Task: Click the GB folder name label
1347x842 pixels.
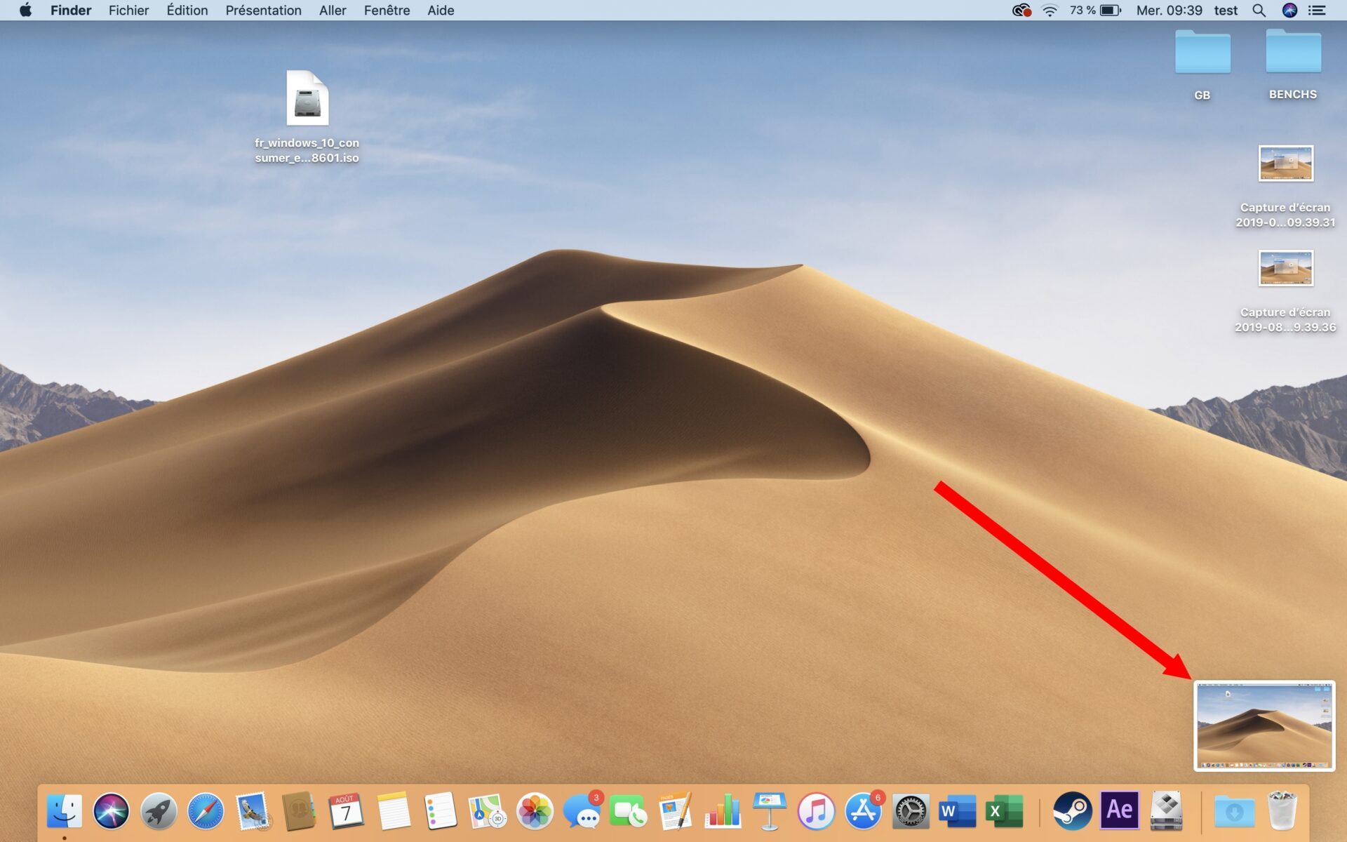Action: point(1202,95)
